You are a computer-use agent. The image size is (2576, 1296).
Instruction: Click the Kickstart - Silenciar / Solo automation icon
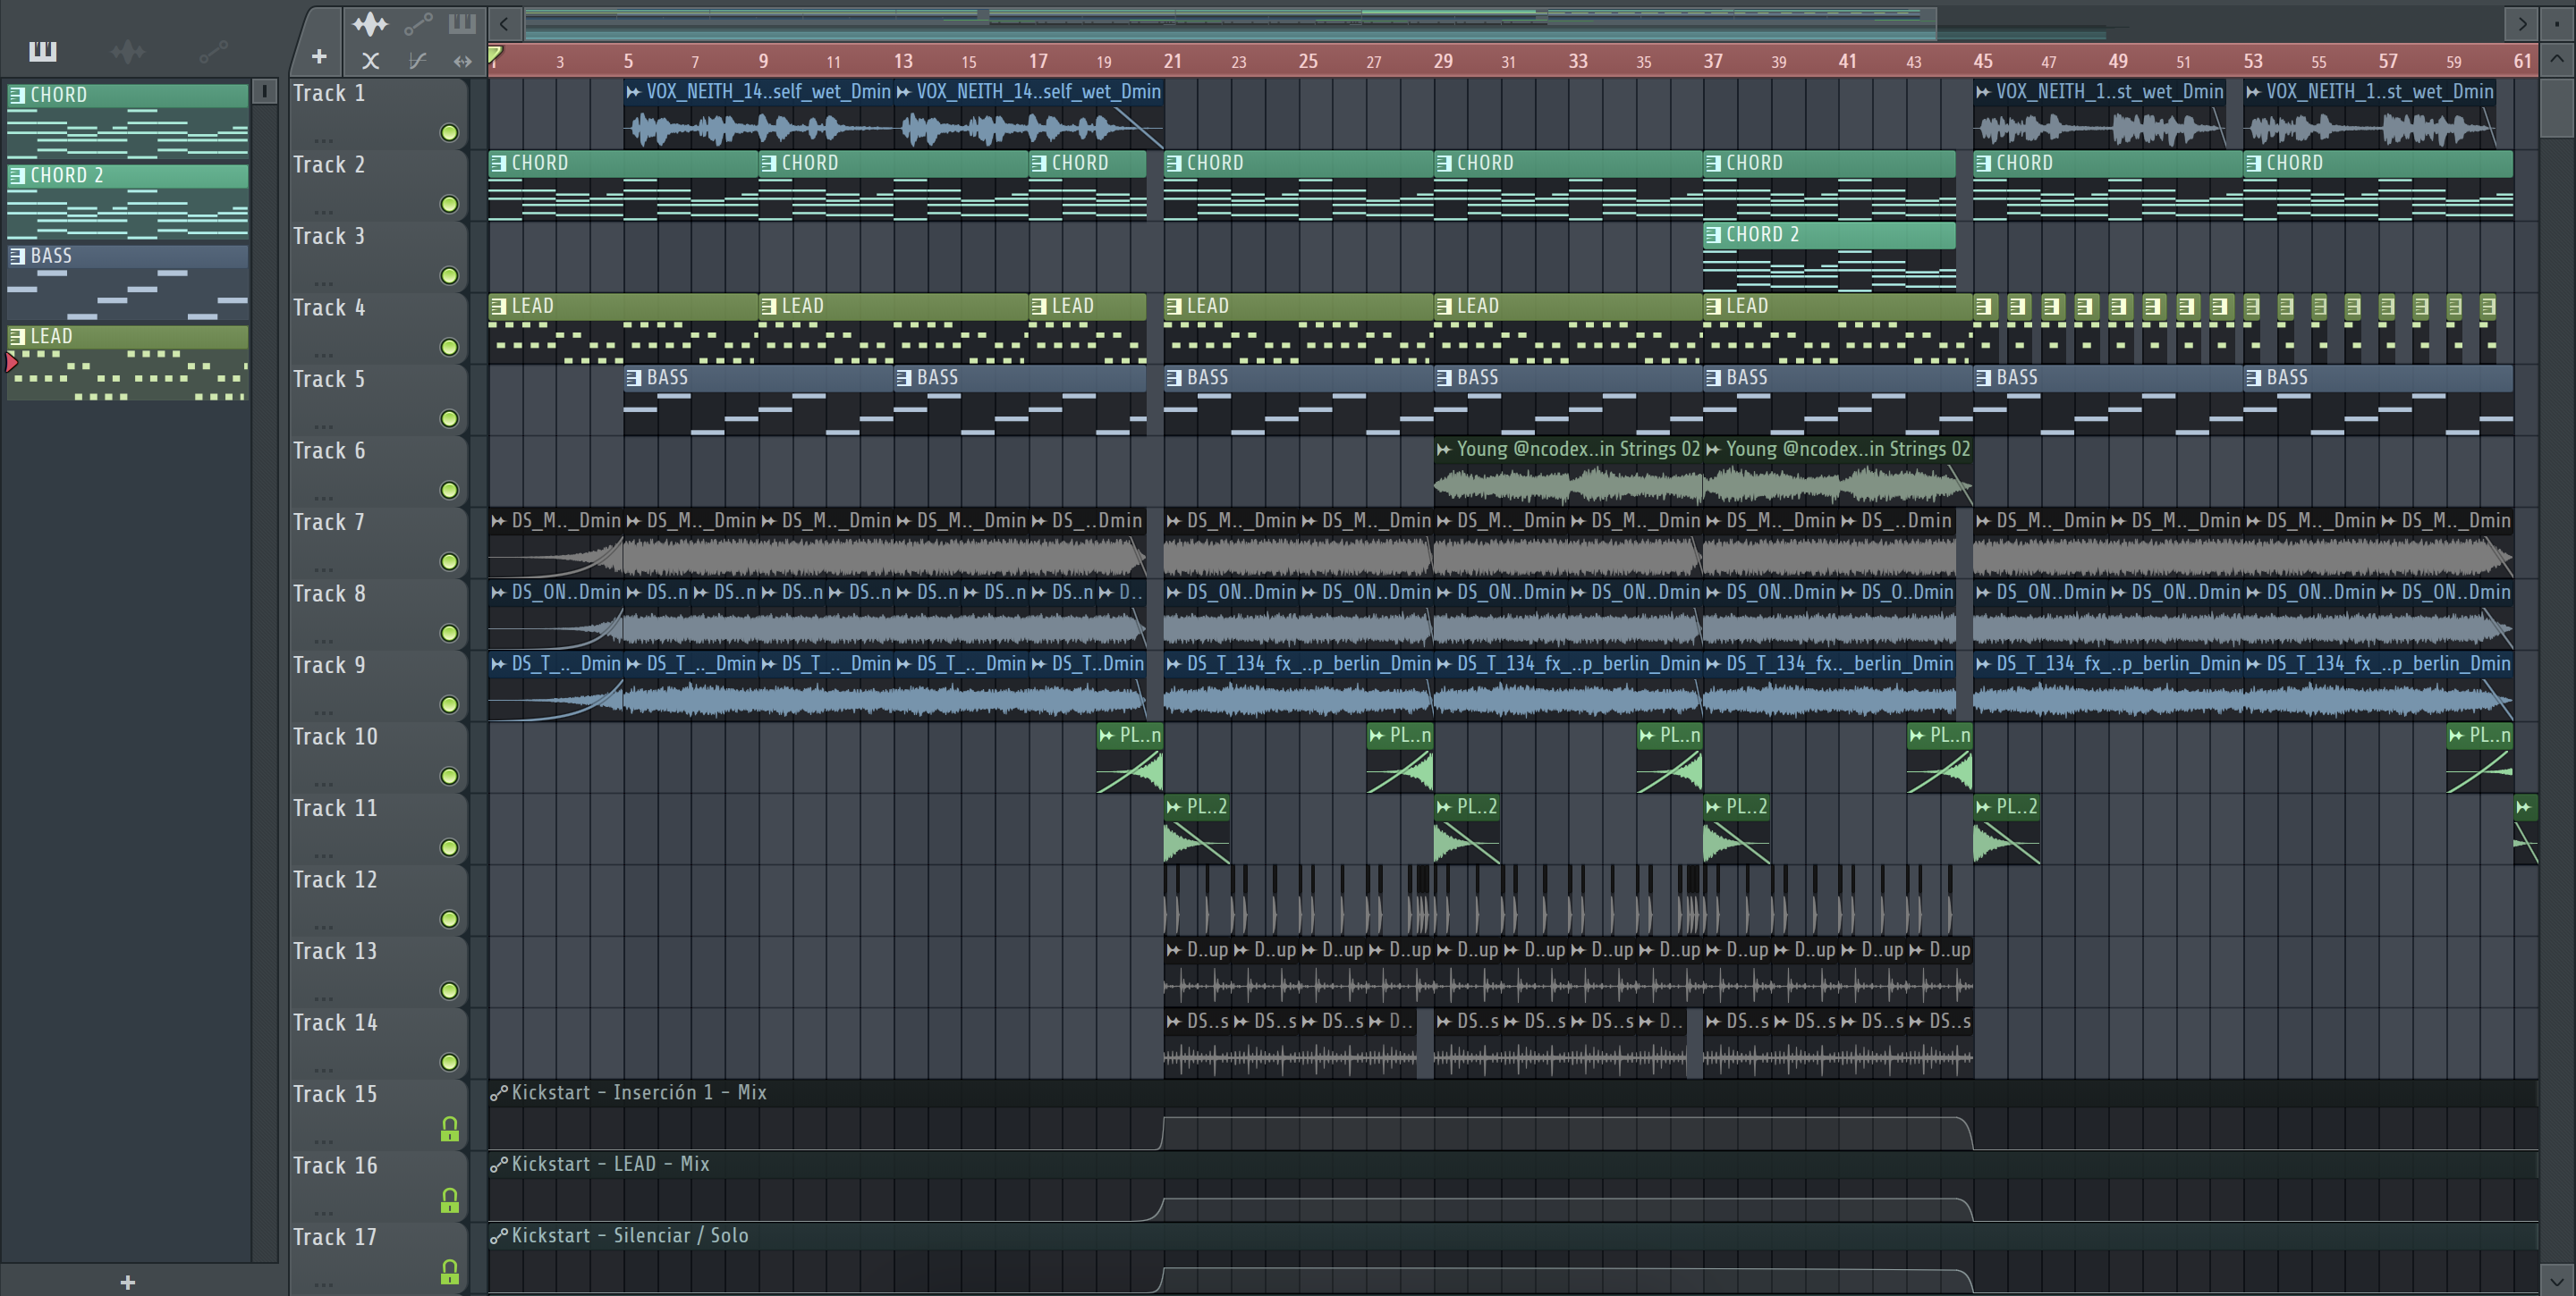[499, 1236]
